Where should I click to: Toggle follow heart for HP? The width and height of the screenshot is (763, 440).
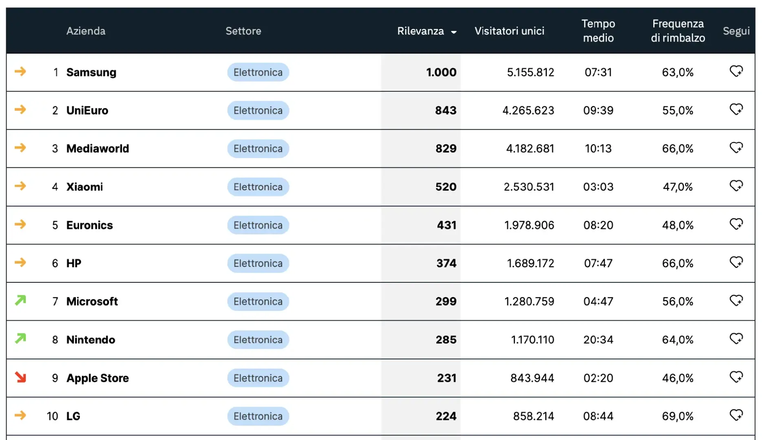pyautogui.click(x=736, y=262)
